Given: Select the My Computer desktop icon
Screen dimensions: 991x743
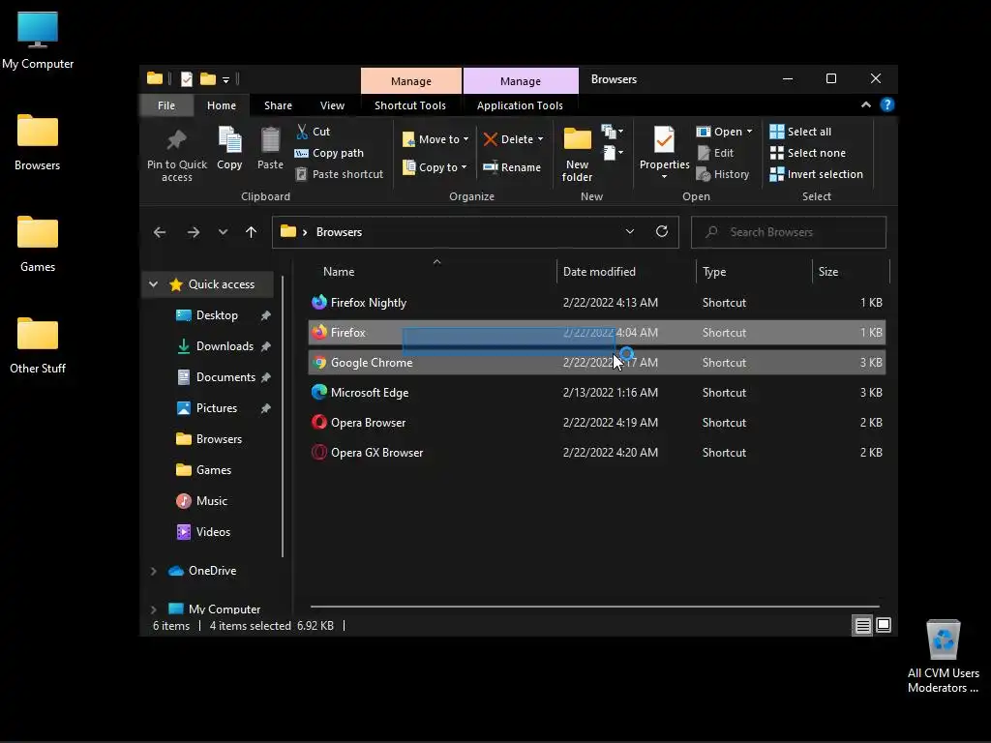Looking at the screenshot, I should pos(38,40).
